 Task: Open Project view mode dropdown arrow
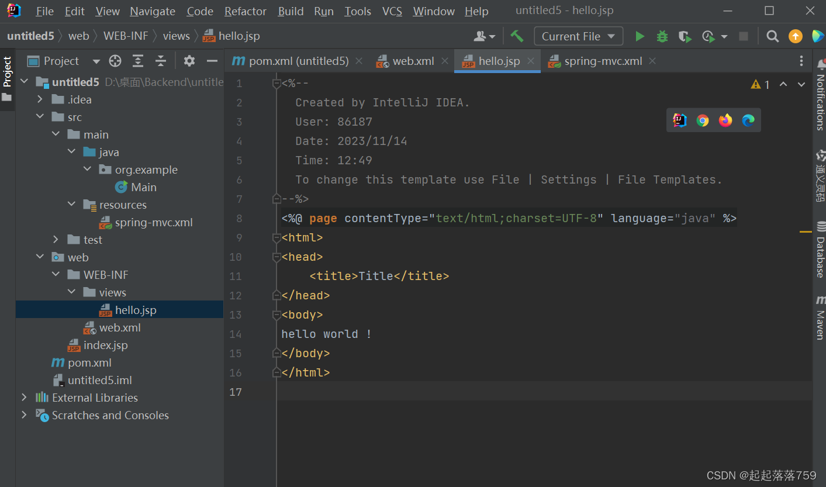pos(96,61)
